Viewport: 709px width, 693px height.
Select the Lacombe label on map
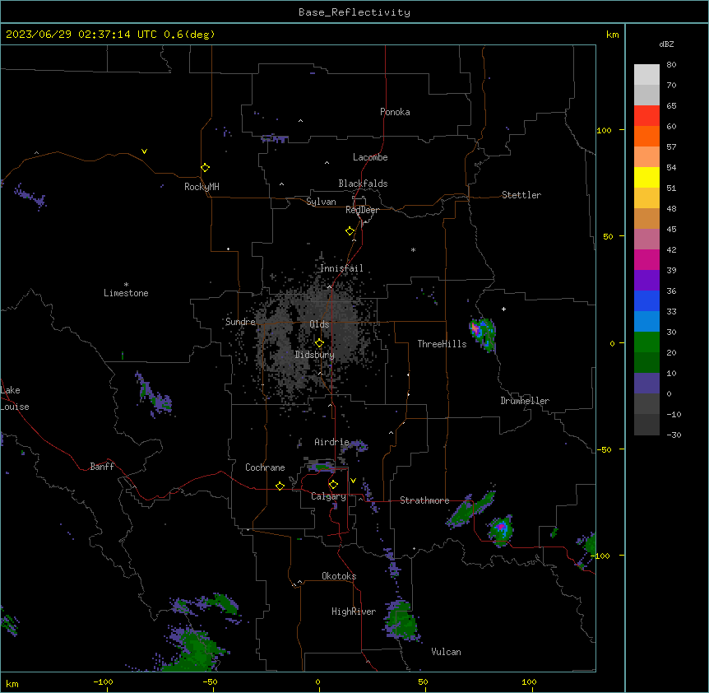pyautogui.click(x=370, y=157)
